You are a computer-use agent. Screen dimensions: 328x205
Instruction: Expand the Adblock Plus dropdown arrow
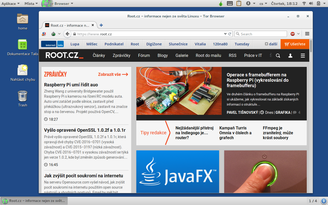[x=298, y=34]
